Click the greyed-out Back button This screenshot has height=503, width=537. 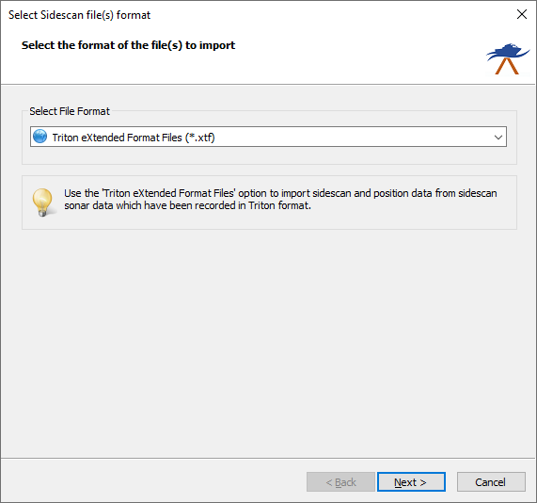click(340, 482)
